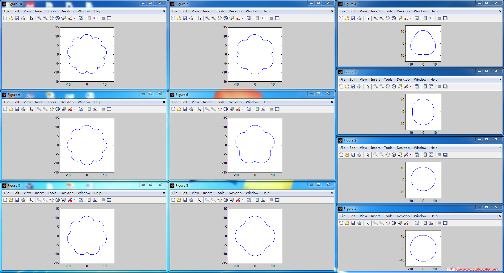Dock Figure 10 using menu bar arrow
The image size is (504, 273).
coord(164,11)
